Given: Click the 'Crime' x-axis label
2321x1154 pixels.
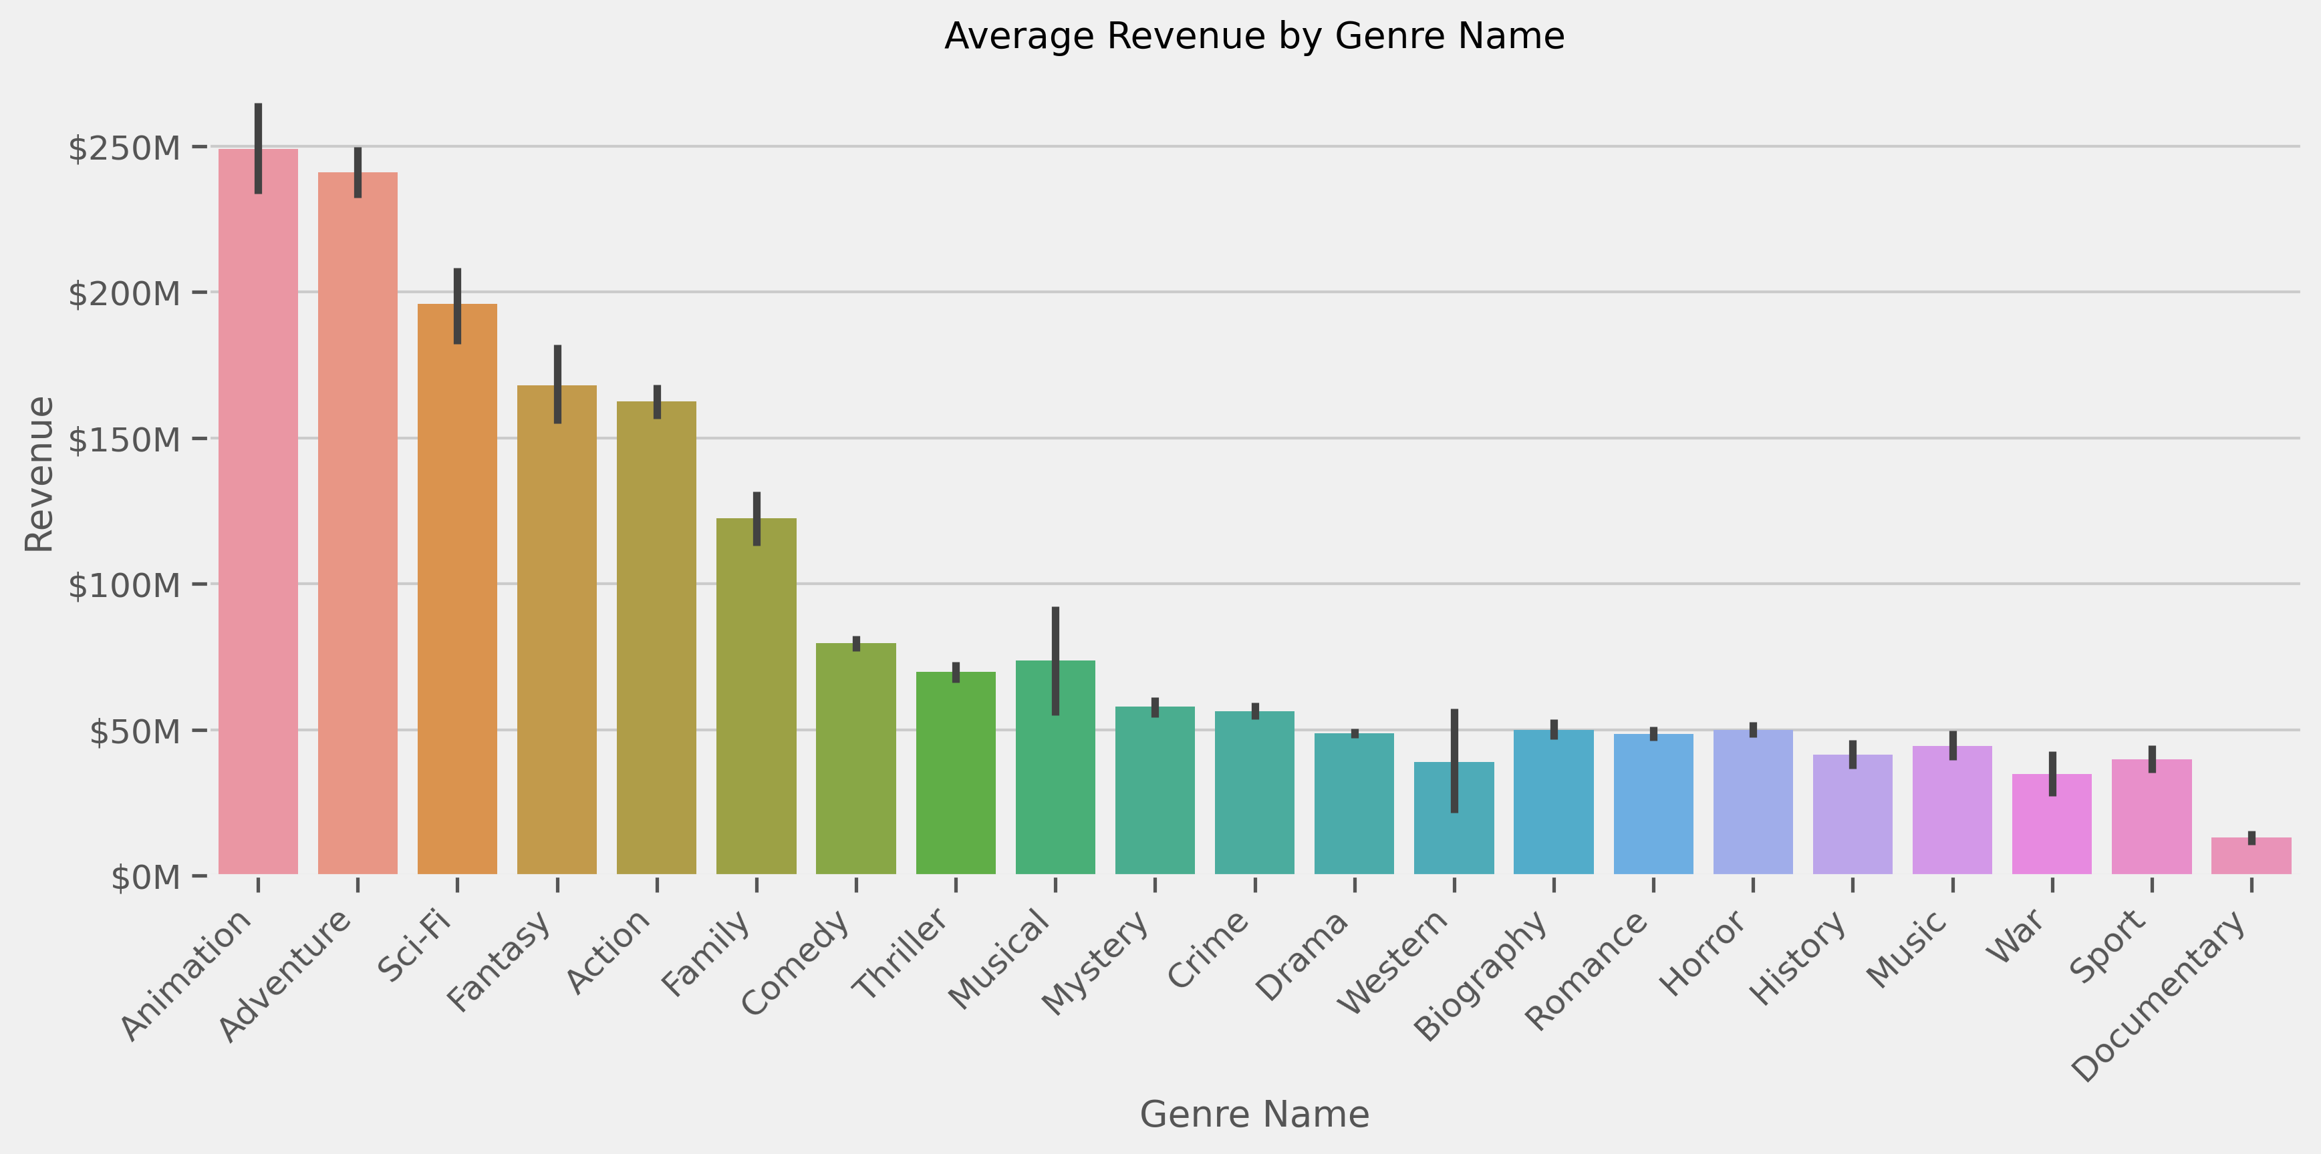Looking at the screenshot, I should tap(1208, 950).
